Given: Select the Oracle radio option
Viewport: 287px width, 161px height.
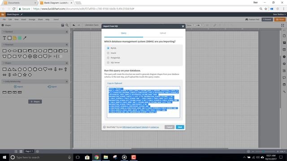Looking at the screenshot, I should point(108,53).
